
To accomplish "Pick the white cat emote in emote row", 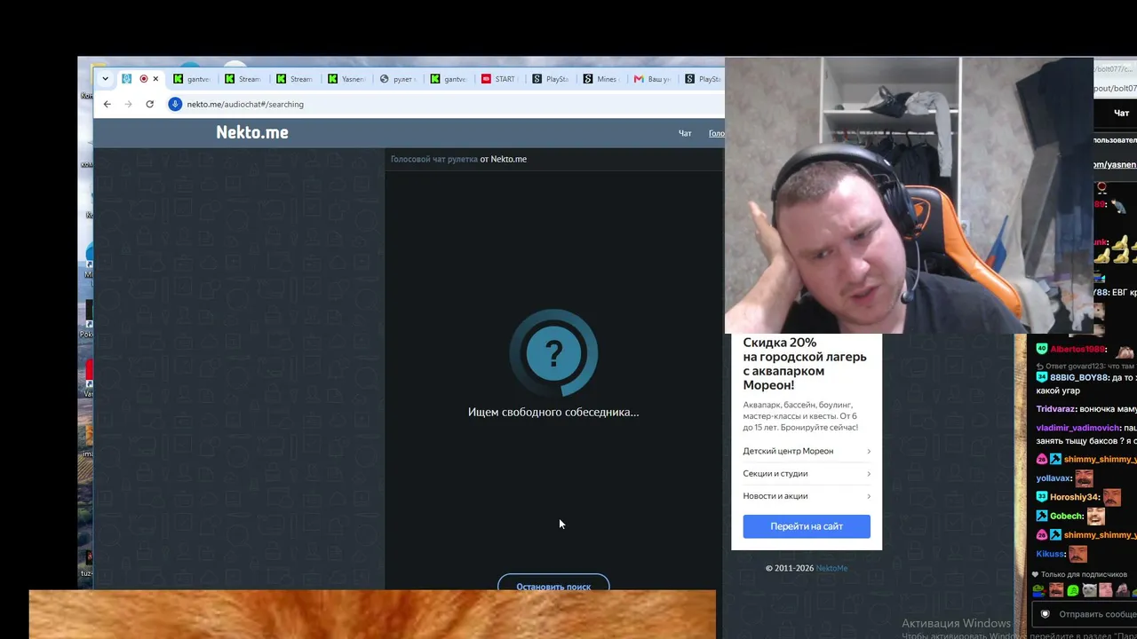I will (x=1089, y=590).
